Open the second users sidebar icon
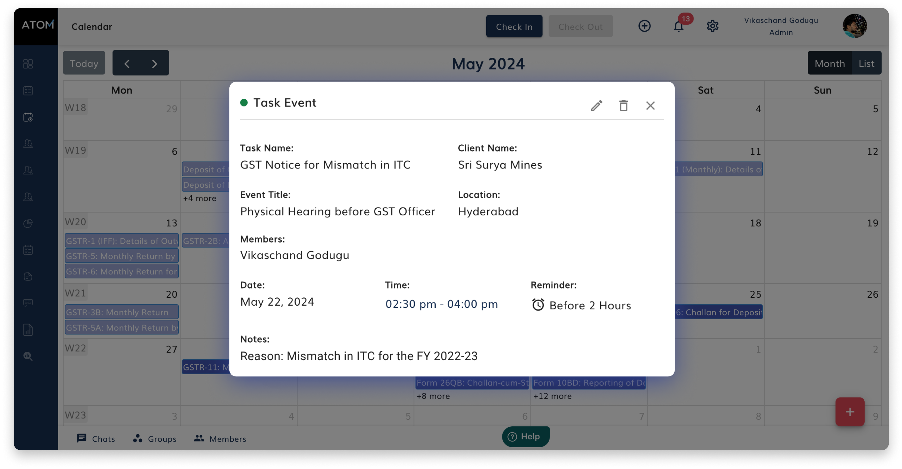 [x=28, y=170]
